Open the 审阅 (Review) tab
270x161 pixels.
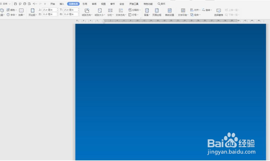point(94,4)
